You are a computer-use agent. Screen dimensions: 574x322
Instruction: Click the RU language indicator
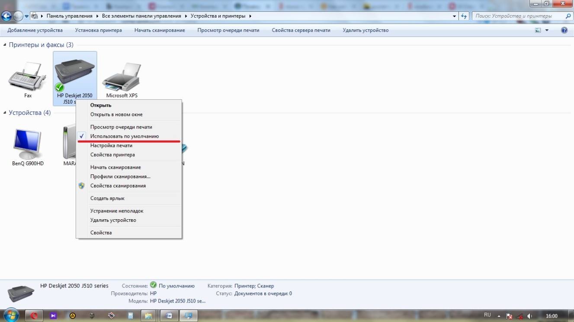(x=487, y=315)
